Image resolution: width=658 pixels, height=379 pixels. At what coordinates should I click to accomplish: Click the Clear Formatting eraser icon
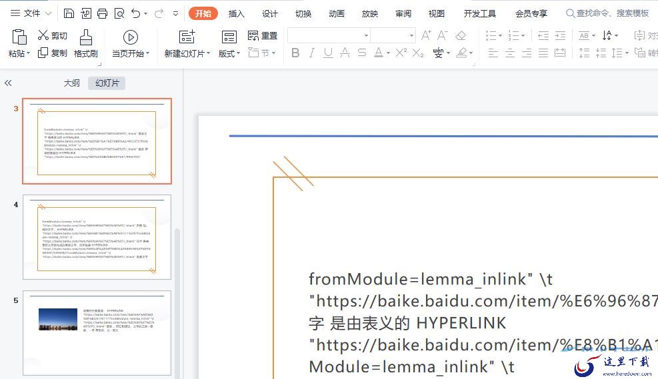click(x=461, y=35)
